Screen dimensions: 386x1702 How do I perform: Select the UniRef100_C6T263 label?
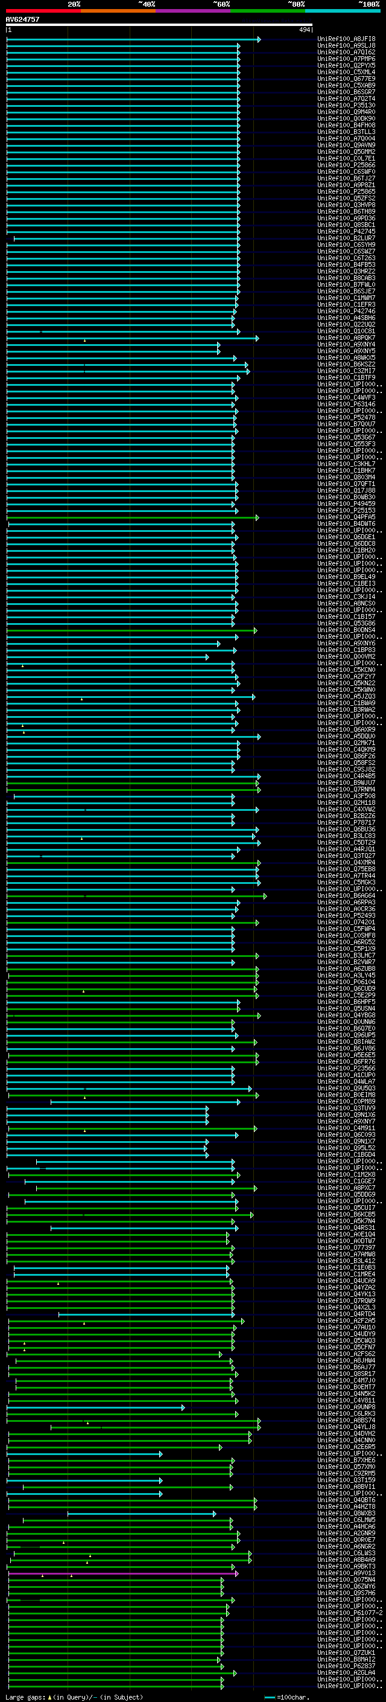346,258
